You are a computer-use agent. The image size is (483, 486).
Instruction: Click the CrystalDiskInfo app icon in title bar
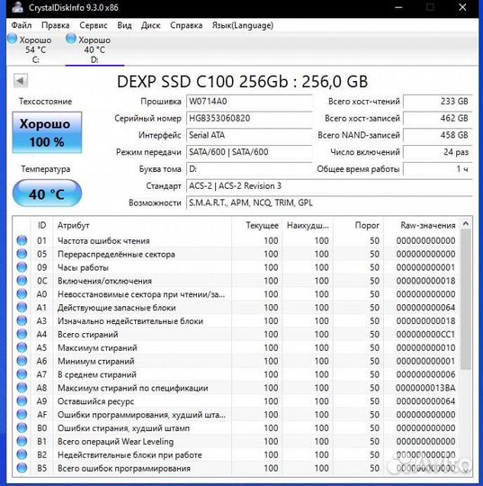pos(17,7)
